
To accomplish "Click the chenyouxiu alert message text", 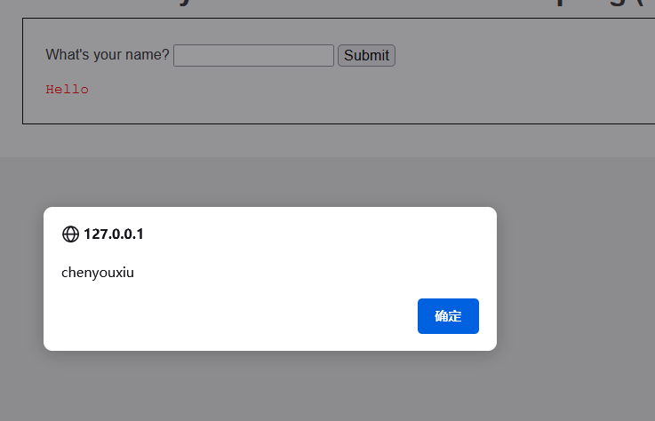I will point(98,273).
